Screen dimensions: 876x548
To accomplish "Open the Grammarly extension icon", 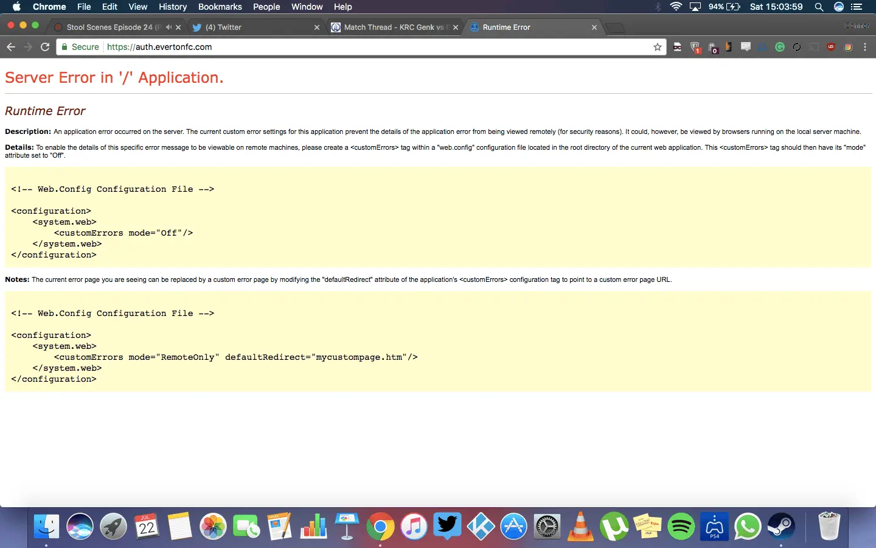I will tap(780, 47).
